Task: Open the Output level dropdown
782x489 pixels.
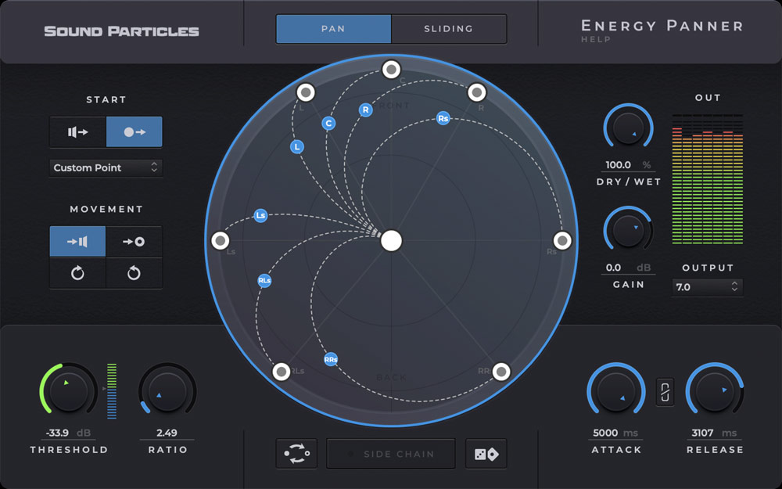Action: [x=707, y=288]
